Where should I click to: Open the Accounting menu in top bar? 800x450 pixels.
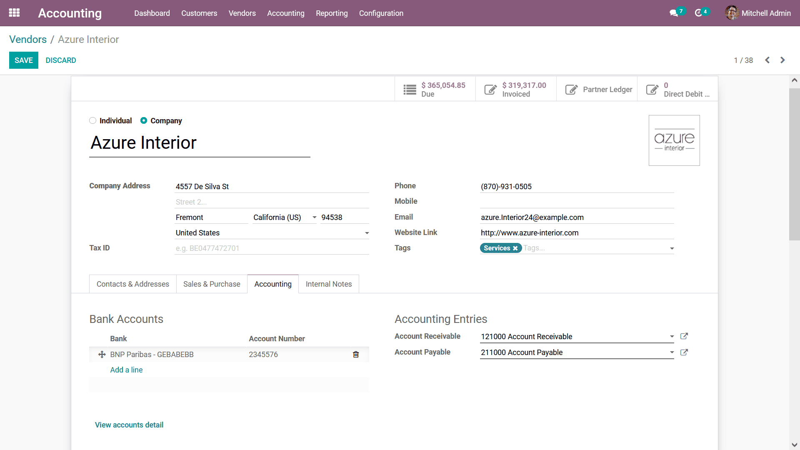286,13
